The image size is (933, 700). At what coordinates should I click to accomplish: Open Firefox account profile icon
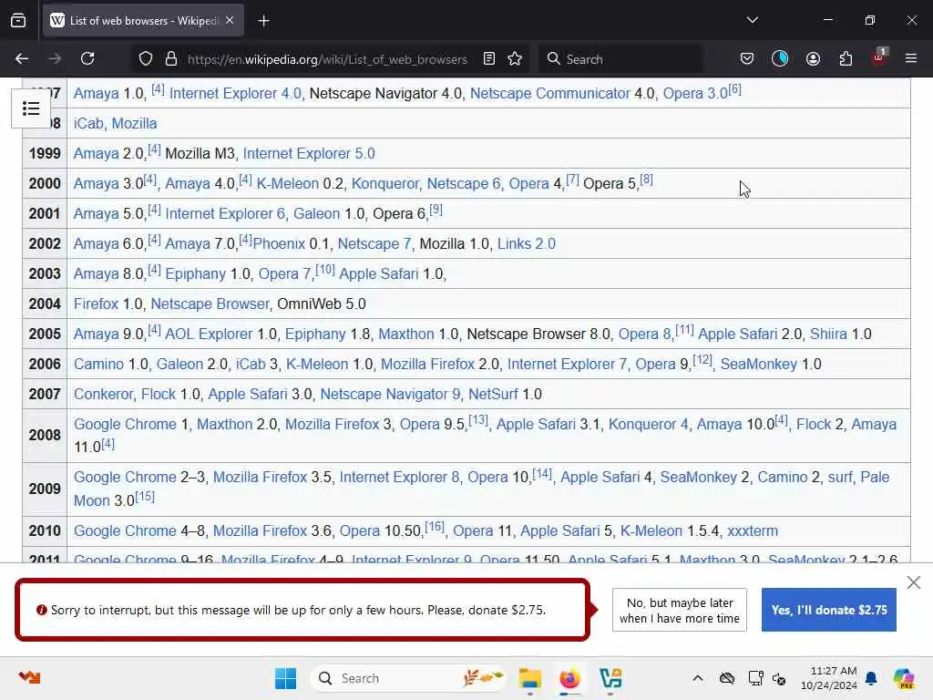coord(813,59)
